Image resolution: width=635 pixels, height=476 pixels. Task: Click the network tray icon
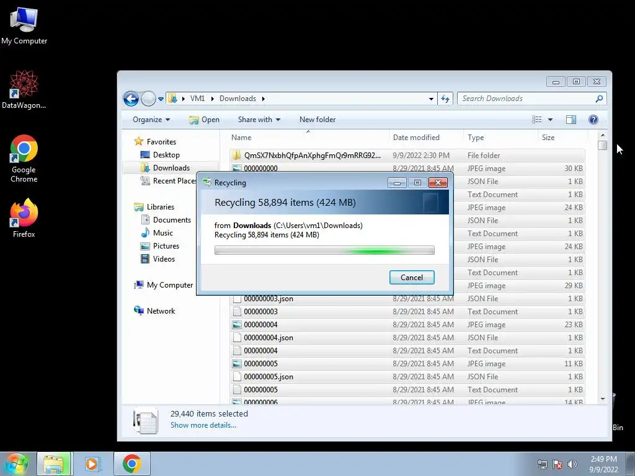[542, 464]
